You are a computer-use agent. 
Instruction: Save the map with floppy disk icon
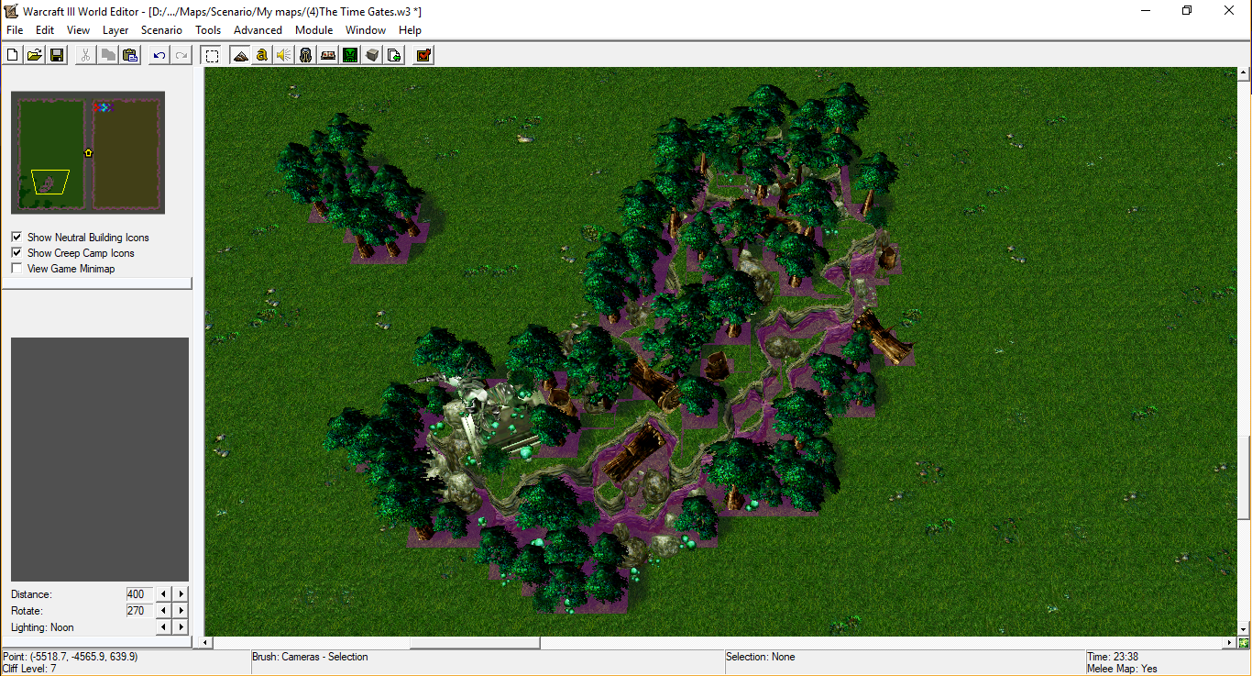57,55
